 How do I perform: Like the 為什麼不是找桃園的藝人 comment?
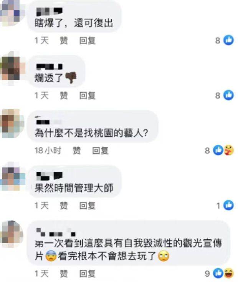click(x=76, y=150)
